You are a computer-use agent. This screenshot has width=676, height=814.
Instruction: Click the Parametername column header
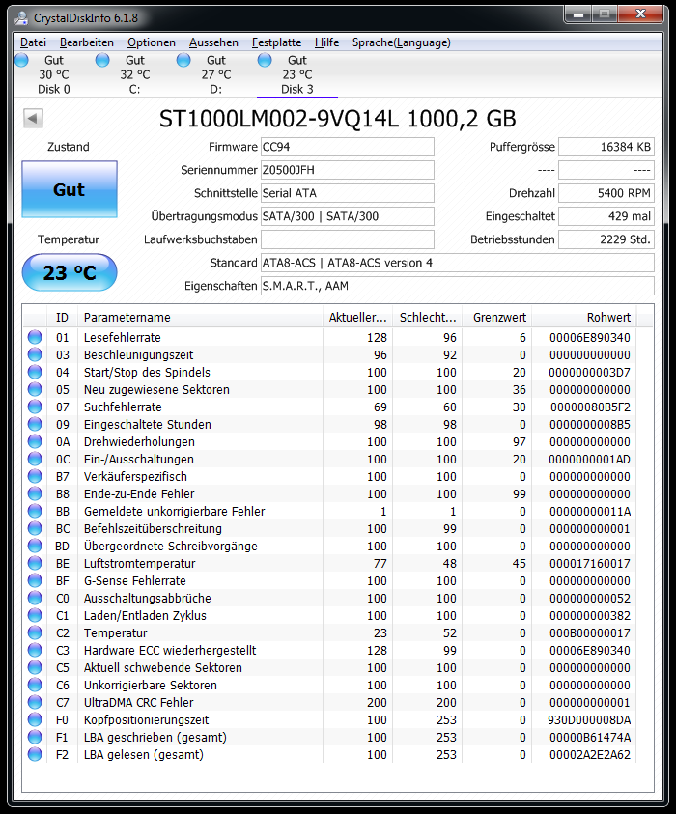click(200, 317)
